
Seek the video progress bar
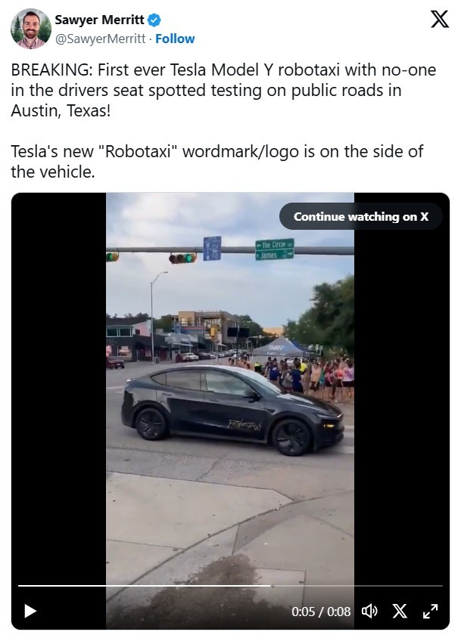point(230,586)
